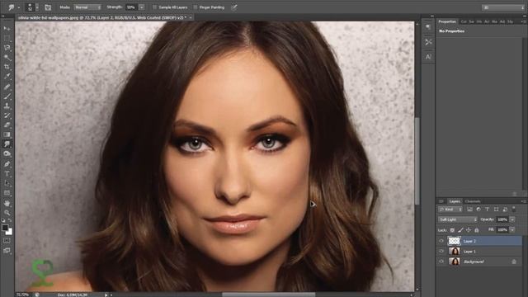Open the Brush panel toggle icon

[48, 7]
